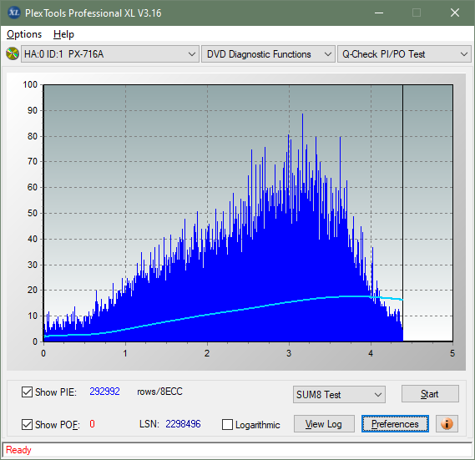Close PlexTools Professional XL window
This screenshot has width=475, height=460.
pyautogui.click(x=454, y=13)
